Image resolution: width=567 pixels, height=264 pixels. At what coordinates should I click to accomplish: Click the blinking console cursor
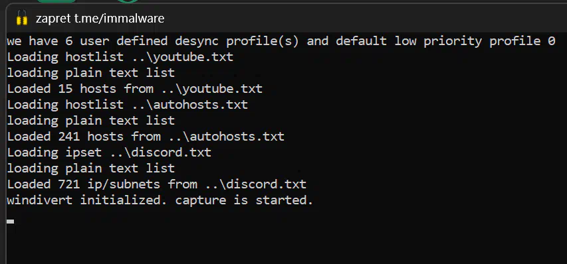(x=11, y=222)
